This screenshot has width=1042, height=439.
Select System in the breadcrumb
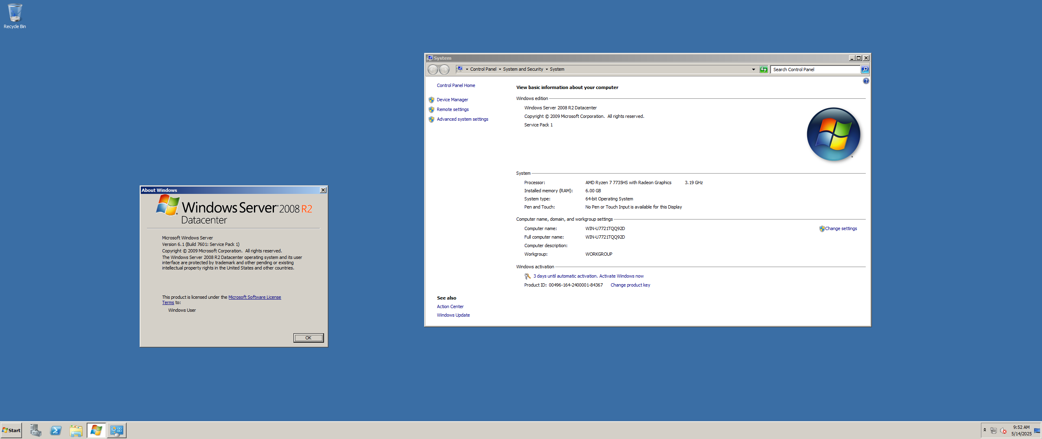coord(557,70)
